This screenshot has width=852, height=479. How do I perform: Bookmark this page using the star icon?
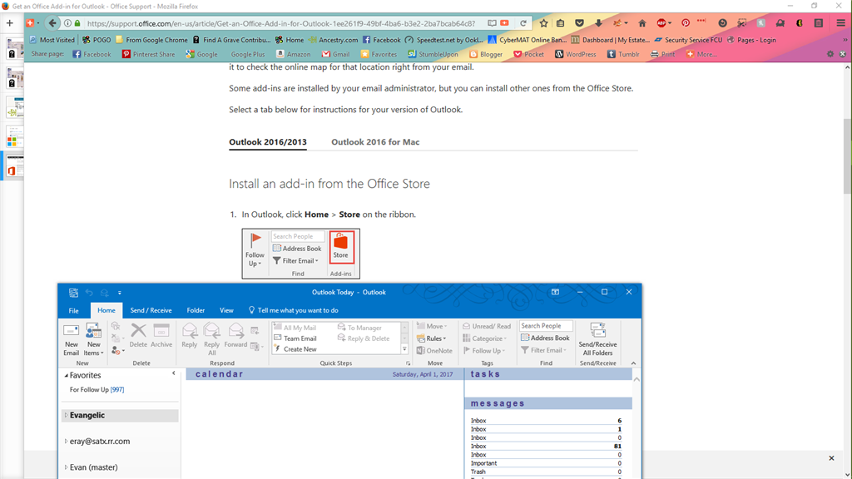tap(543, 23)
